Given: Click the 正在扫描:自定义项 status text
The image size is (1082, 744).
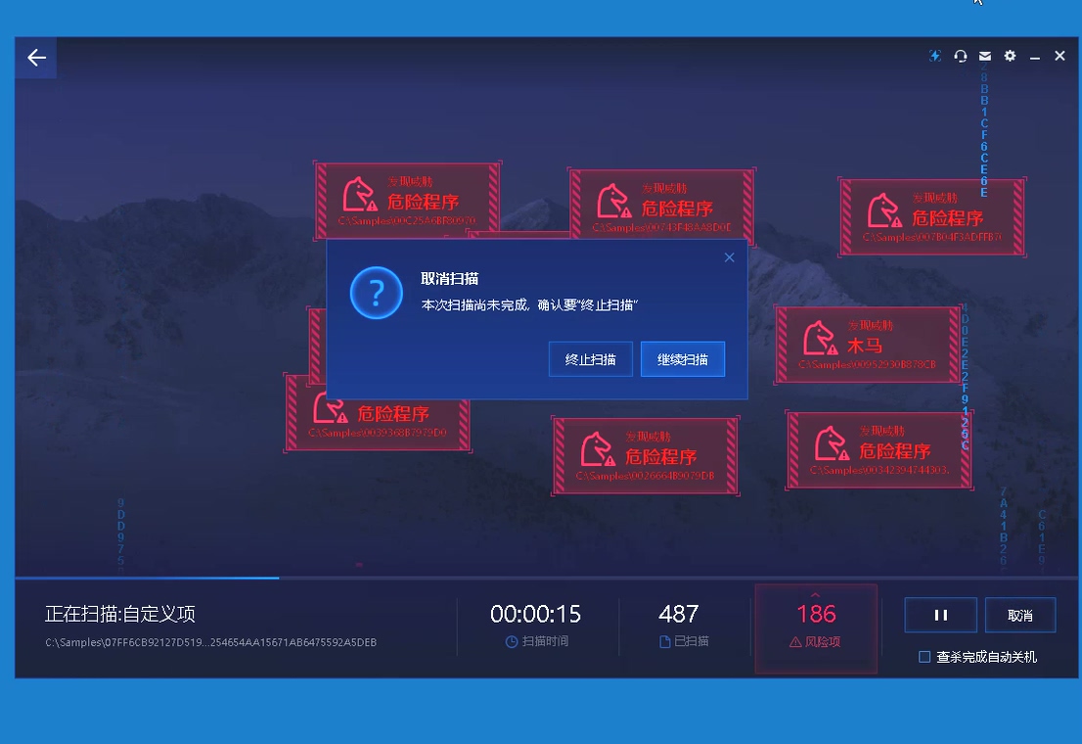Looking at the screenshot, I should coord(120,614).
